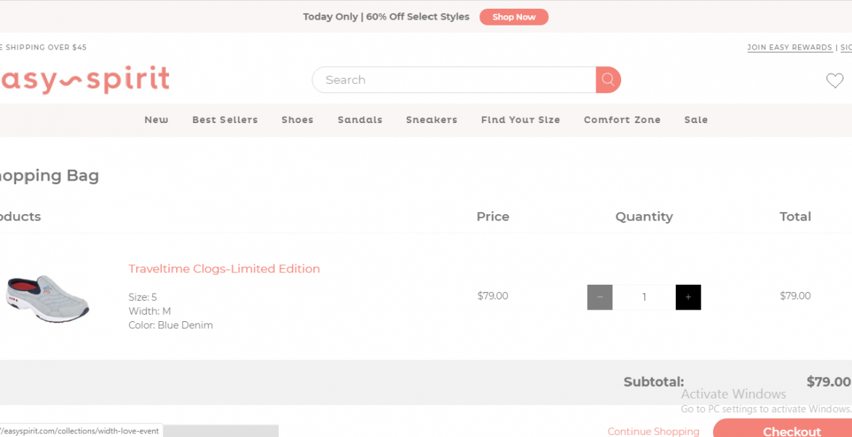This screenshot has width=852, height=437.
Task: Select the Comfort Zone menu item
Action: click(622, 120)
